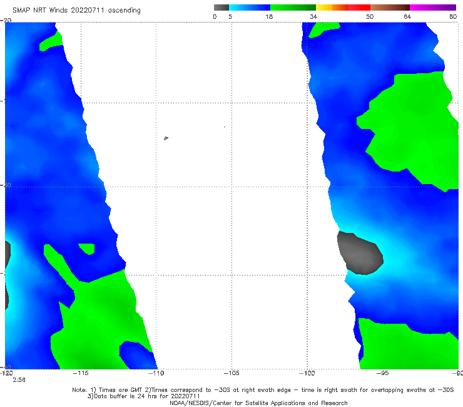Click the brown segment of the color bar
Image resolution: width=463 pixels, height=407 pixels.
tap(390, 8)
